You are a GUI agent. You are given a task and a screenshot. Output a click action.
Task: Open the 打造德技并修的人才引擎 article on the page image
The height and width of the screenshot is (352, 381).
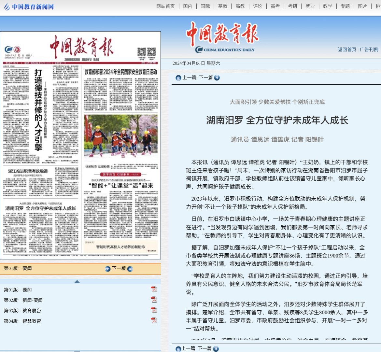coord(38,110)
